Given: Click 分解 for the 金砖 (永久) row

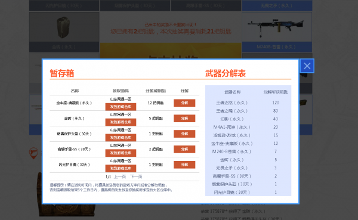Looking at the screenshot, I should pos(184,118).
